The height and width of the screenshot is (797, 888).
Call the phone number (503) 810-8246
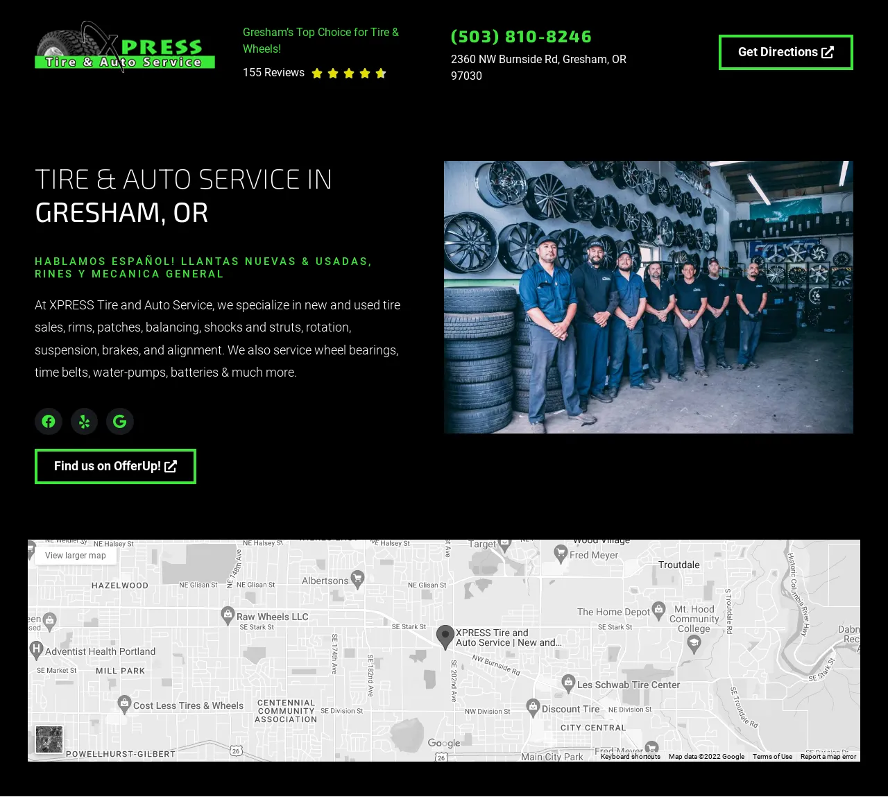click(x=521, y=36)
